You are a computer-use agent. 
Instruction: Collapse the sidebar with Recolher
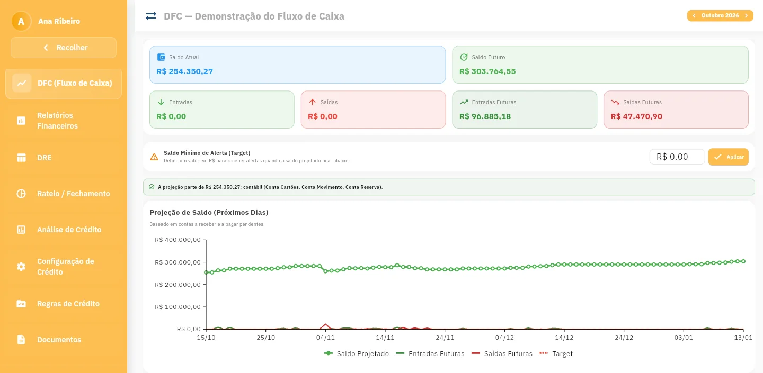[x=64, y=48]
